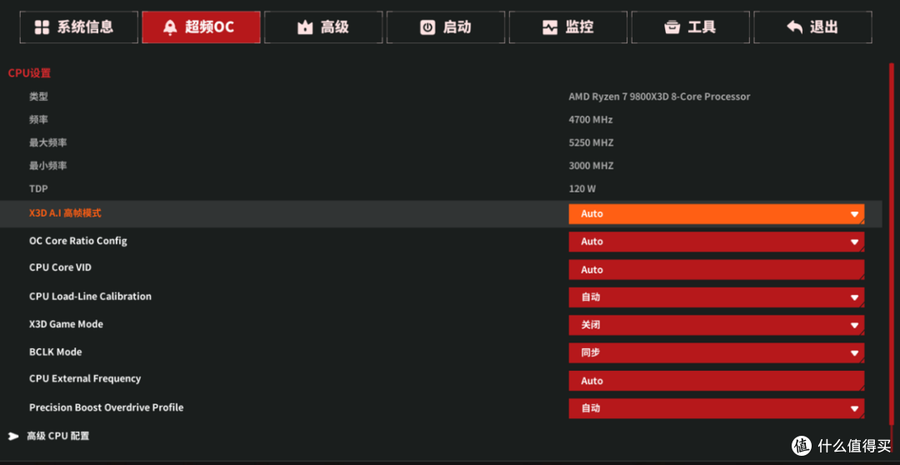Click the CPU设置 section heading

pyautogui.click(x=29, y=72)
